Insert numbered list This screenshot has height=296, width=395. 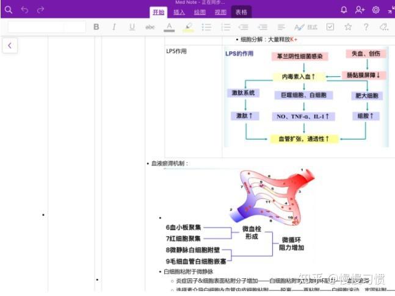tap(225, 27)
